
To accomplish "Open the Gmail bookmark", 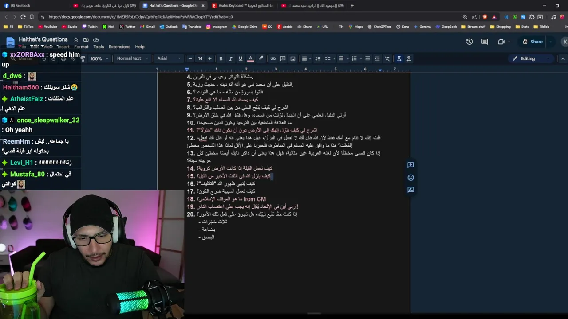I will (x=147, y=27).
